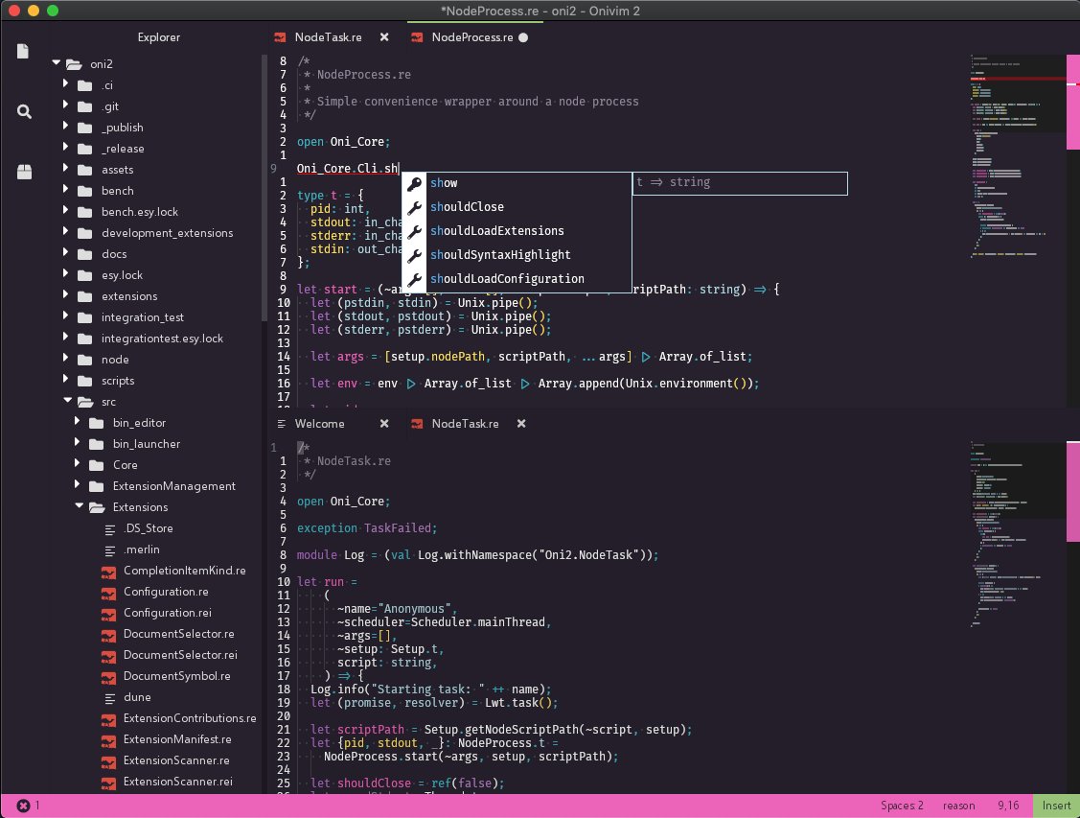Expand the .git folder arrow
The height and width of the screenshot is (818, 1080).
coord(65,105)
